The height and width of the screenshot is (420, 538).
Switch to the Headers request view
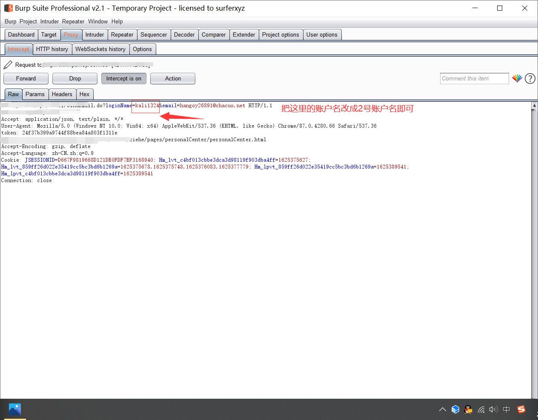pos(62,94)
